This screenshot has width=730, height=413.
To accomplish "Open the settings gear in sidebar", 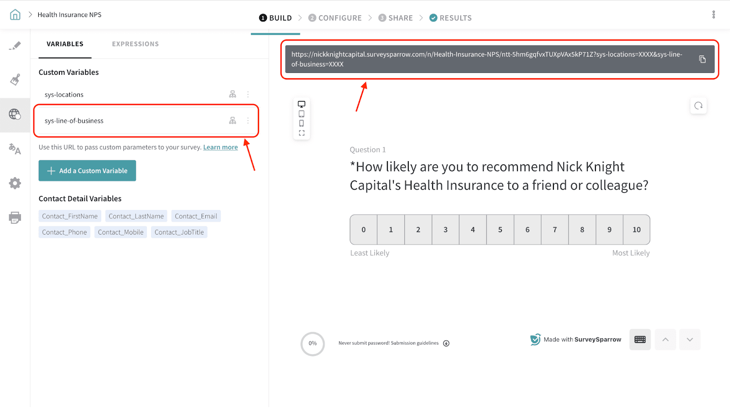I will click(15, 183).
